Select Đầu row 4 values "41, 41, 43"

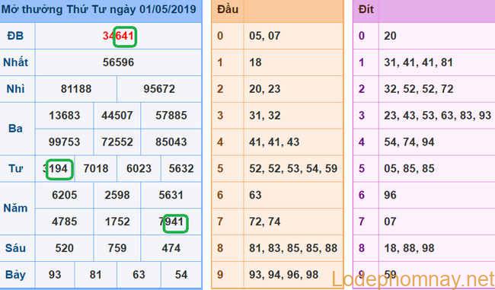point(274,142)
